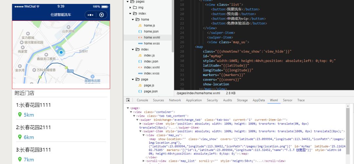Viewport: 354px width, 164px height.
Task: Open home.json file
Action: coord(151,31)
